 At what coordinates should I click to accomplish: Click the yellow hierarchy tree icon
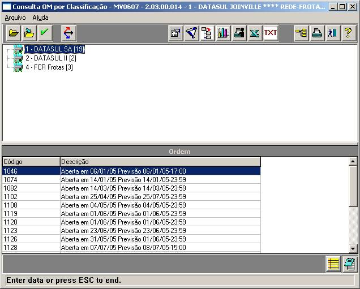click(301, 33)
